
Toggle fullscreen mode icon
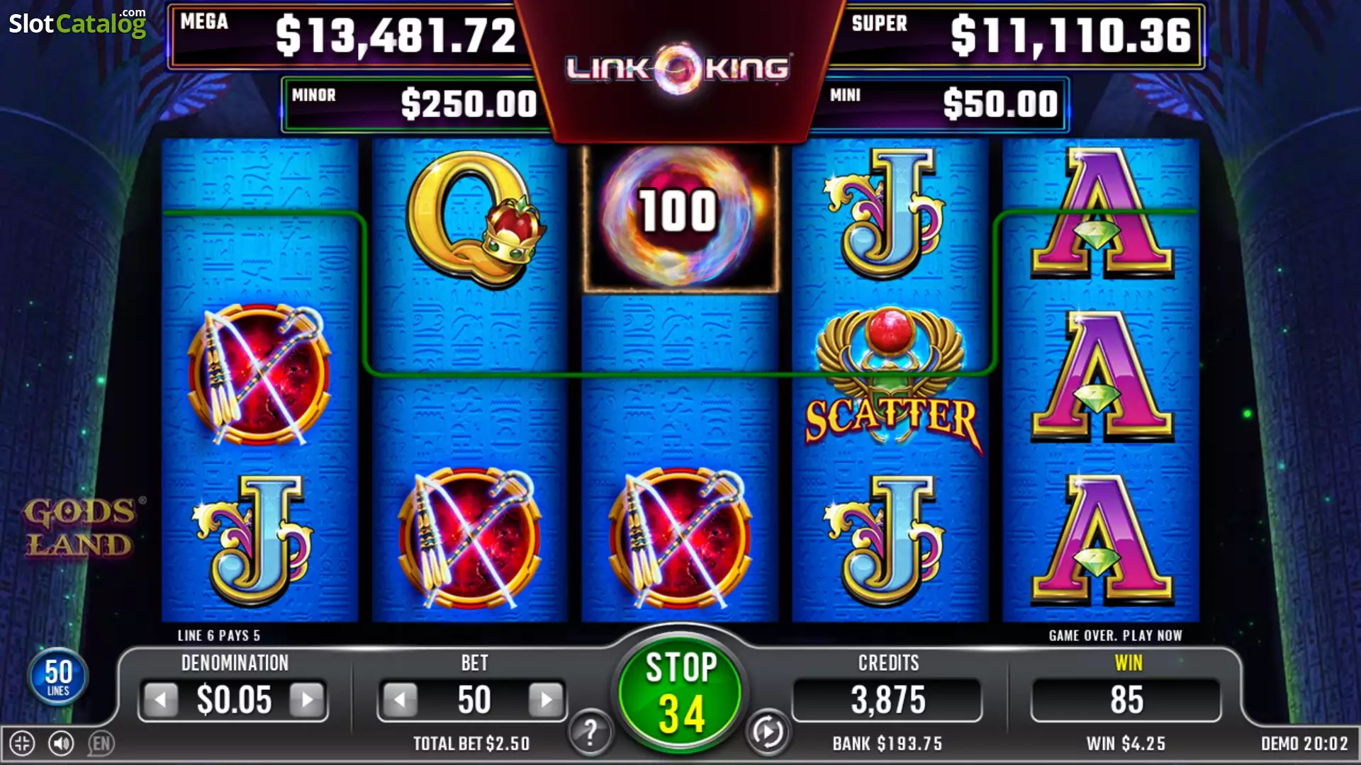(x=22, y=743)
